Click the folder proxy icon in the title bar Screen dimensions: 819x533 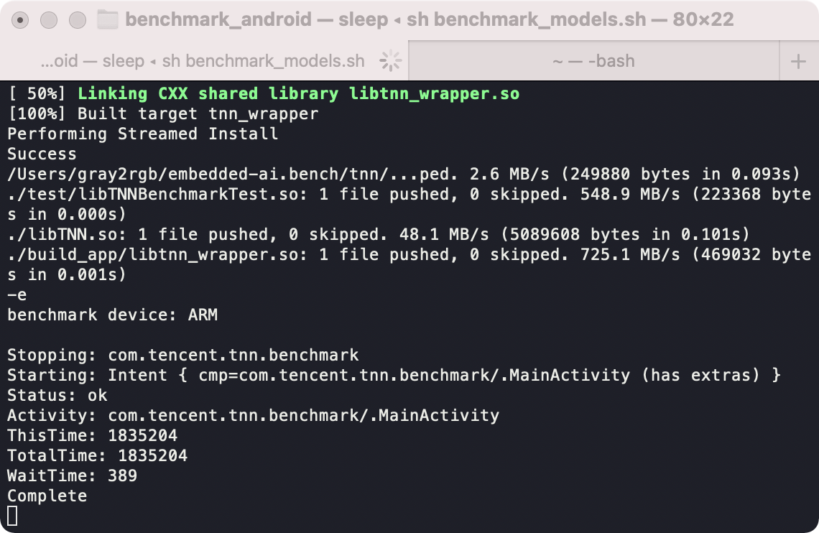click(x=107, y=19)
